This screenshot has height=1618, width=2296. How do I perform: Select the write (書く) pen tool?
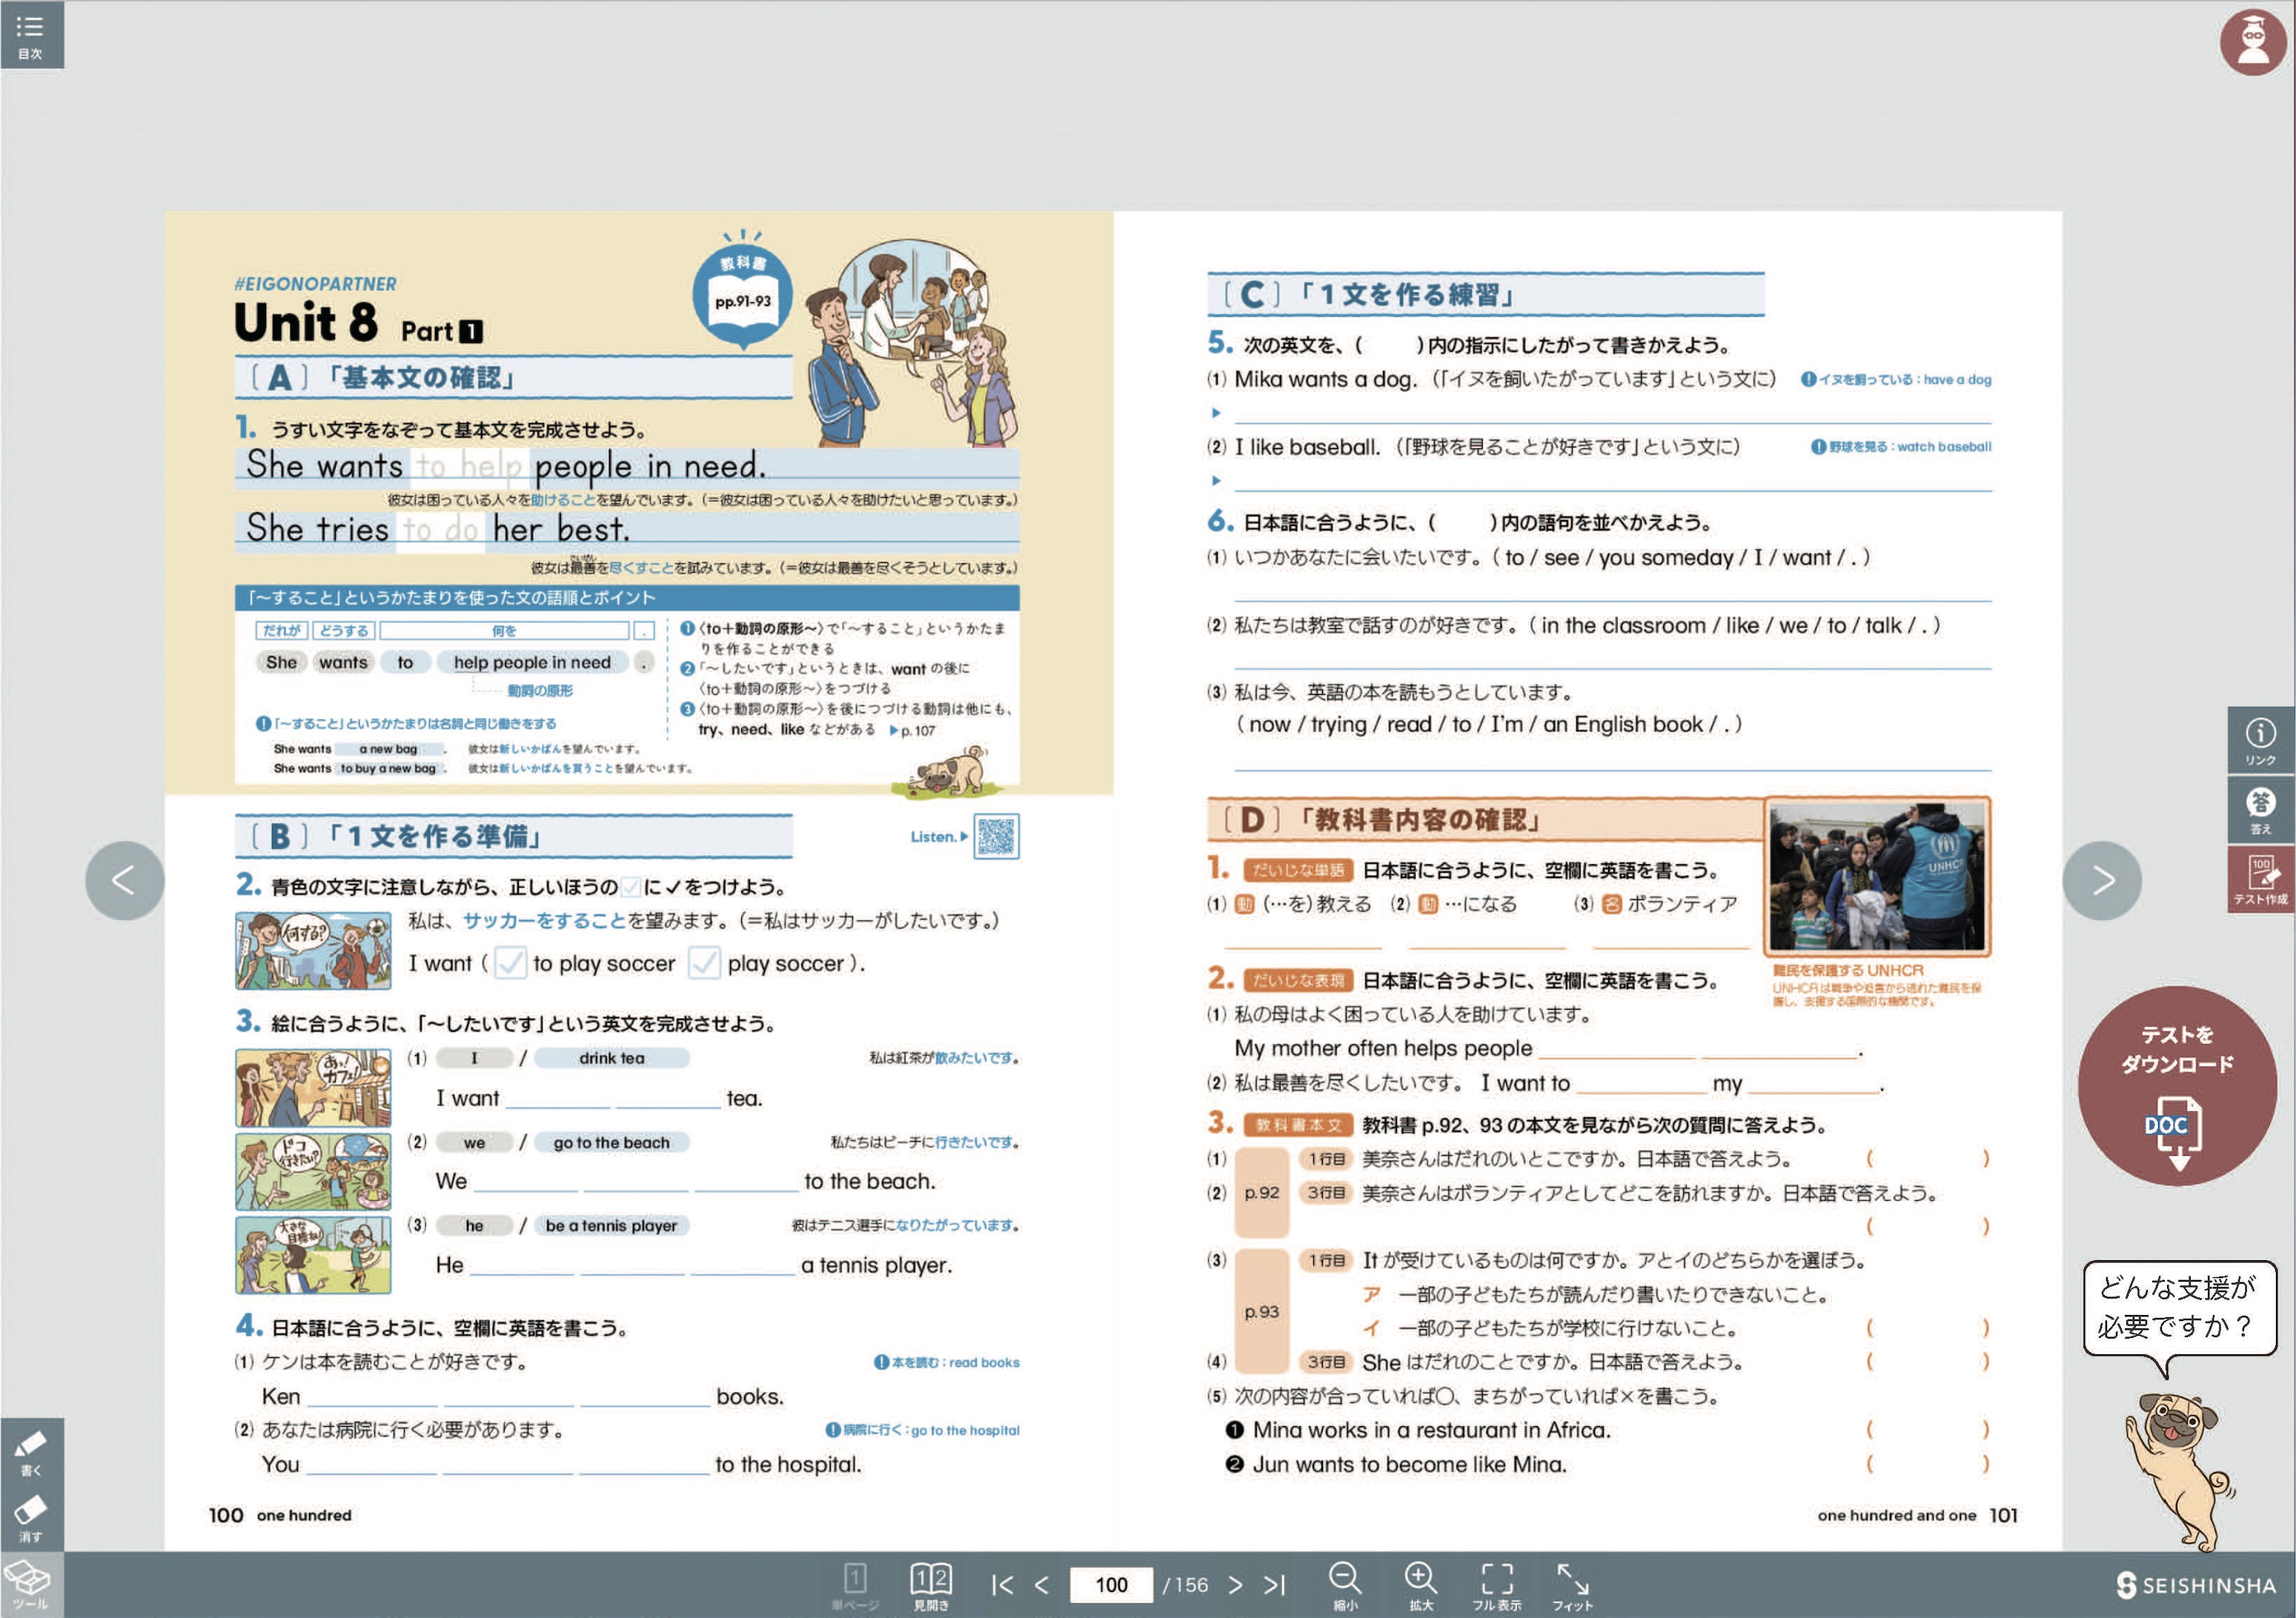[x=31, y=1452]
